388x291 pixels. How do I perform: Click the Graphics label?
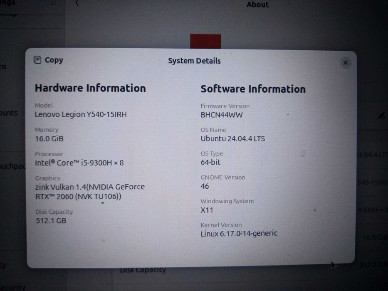pyautogui.click(x=47, y=178)
